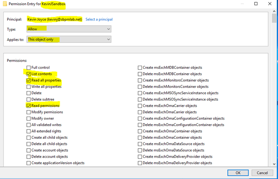Viewport: 278px width, 179px height.
Task: Tick Create msExchOmaConfigurationContainer objects
Action: (x=140, y=118)
